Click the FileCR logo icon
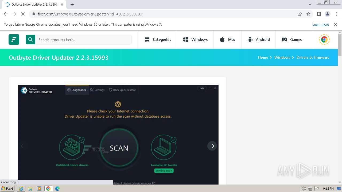342x192 pixels. click(x=14, y=39)
